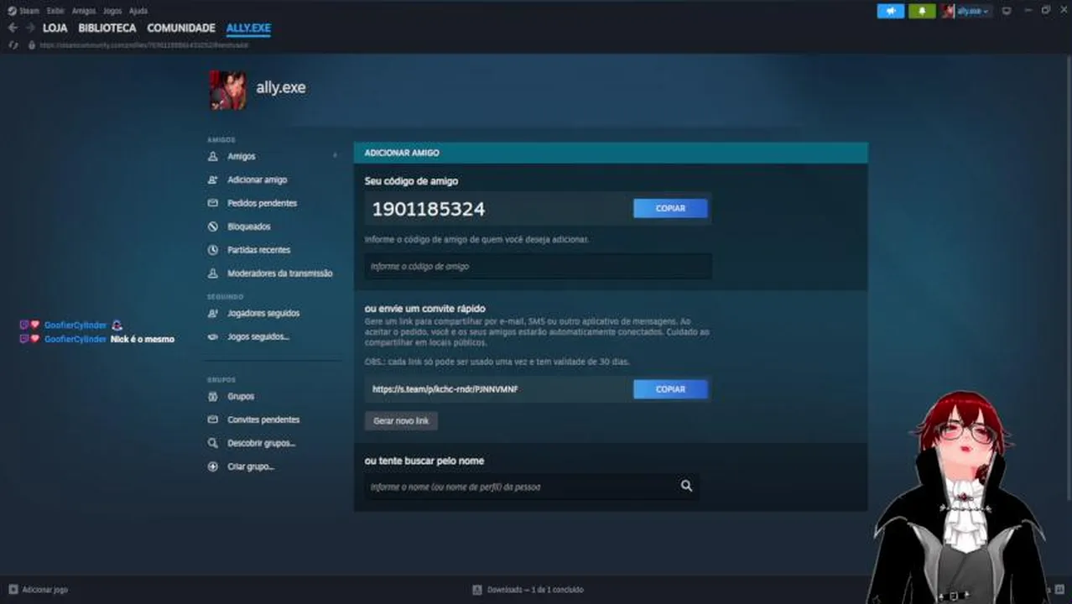Click GoofierCylinder in 'Nick é o mesmo' message
The image size is (1072, 604).
75,339
